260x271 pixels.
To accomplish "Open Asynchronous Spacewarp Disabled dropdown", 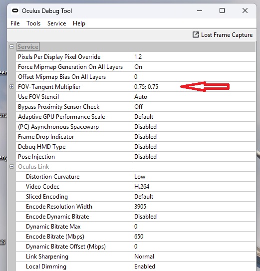I will click(x=194, y=126).
